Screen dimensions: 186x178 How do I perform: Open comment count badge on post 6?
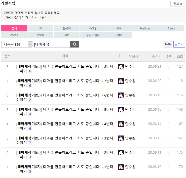pyautogui.click(x=30, y=100)
